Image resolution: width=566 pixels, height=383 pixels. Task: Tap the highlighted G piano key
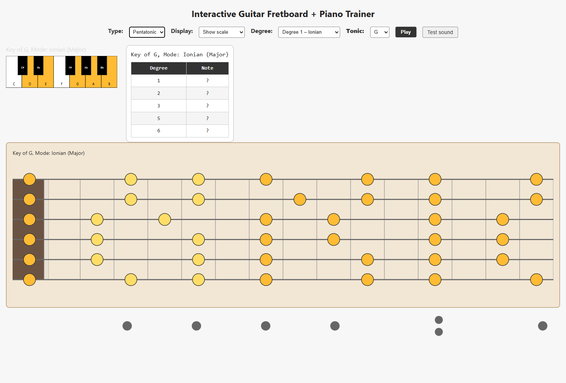[78, 81]
